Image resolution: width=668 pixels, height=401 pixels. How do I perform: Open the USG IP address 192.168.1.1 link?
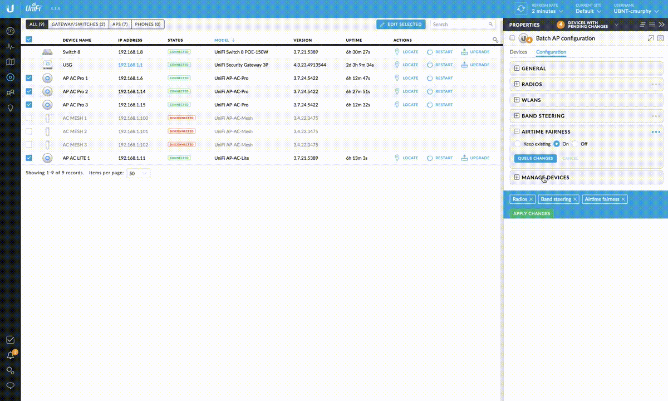tap(130, 65)
